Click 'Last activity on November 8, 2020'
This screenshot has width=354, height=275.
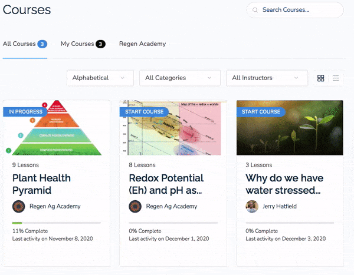[53, 238]
